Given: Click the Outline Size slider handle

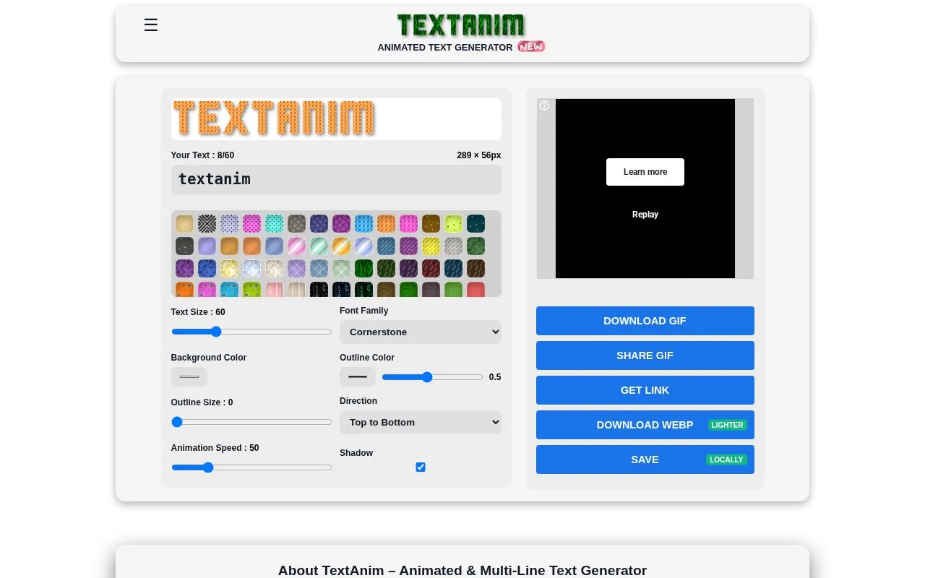Looking at the screenshot, I should tap(177, 422).
